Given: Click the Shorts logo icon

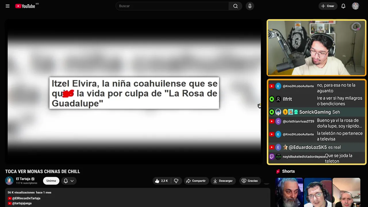Looking at the screenshot, I should click(278, 171).
